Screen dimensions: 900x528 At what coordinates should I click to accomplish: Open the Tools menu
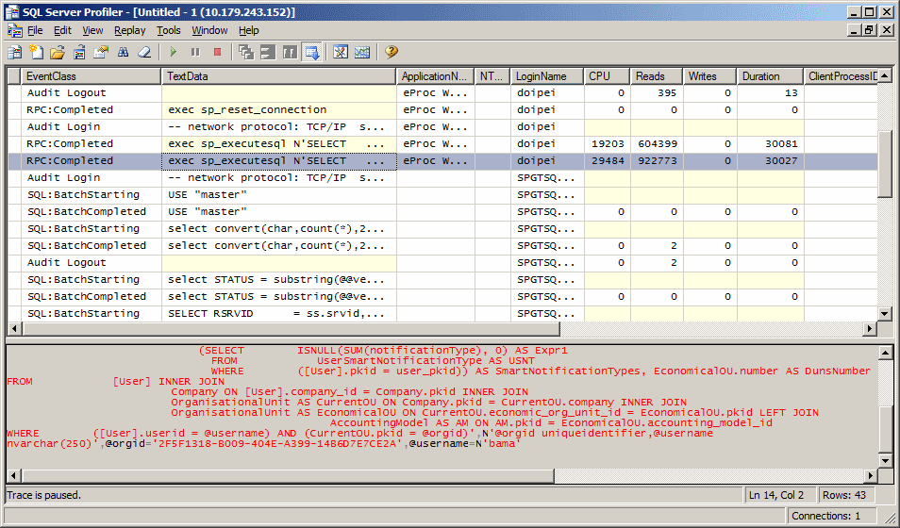[x=168, y=30]
